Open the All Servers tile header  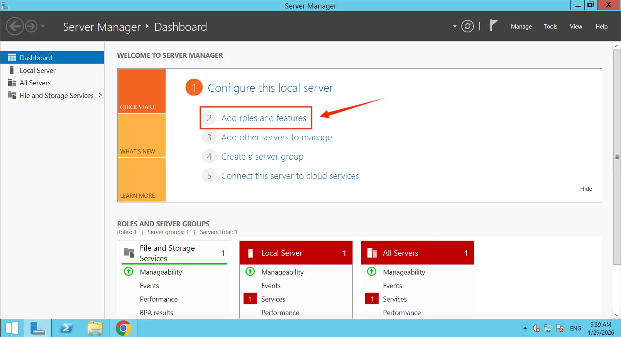click(x=418, y=253)
